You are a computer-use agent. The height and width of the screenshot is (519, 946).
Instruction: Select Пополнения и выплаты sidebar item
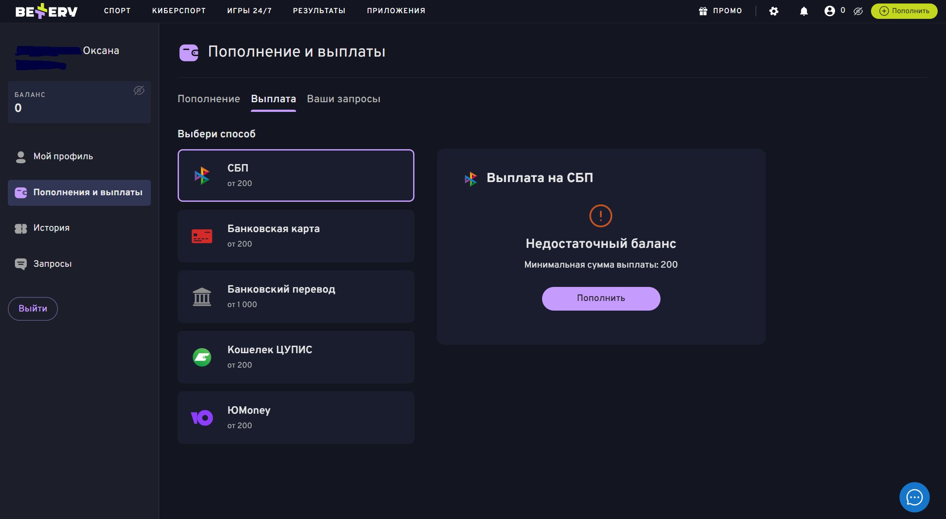point(79,193)
